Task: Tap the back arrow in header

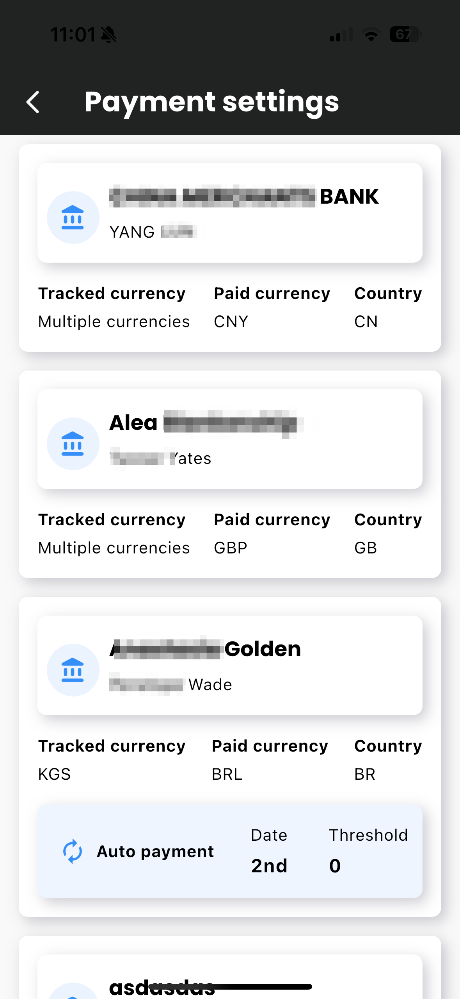Action: pyautogui.click(x=33, y=102)
